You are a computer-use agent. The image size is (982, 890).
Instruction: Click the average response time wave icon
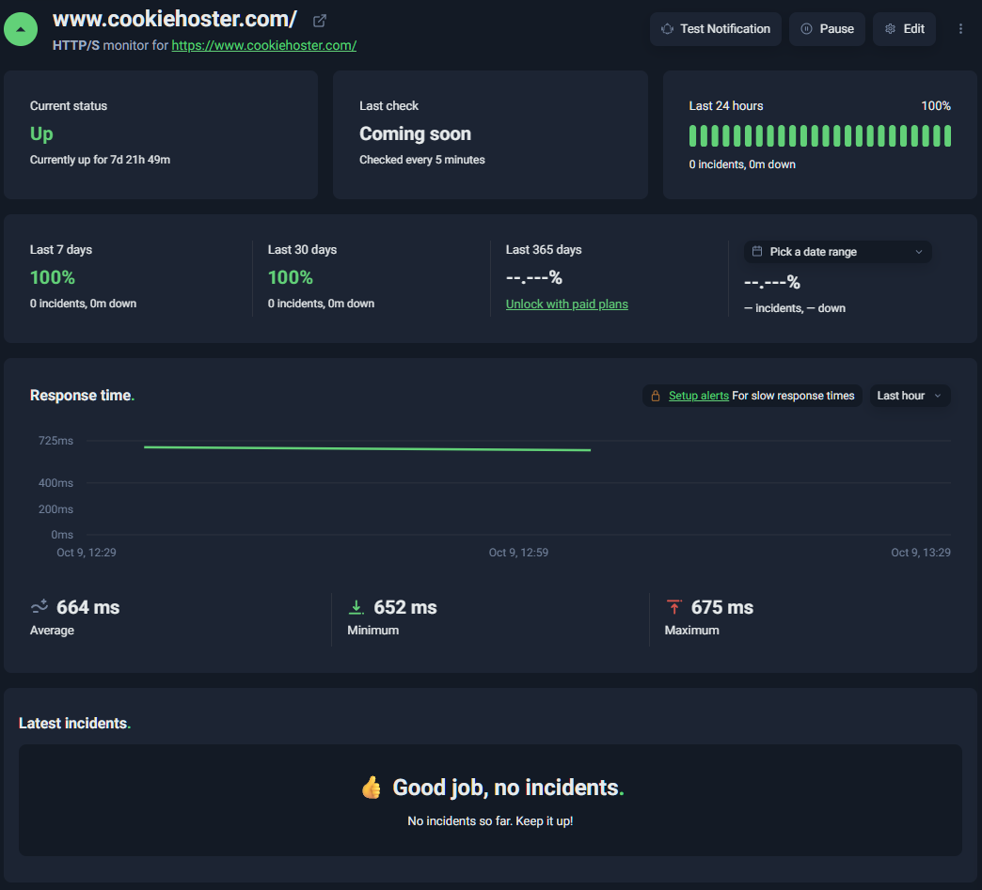point(40,607)
